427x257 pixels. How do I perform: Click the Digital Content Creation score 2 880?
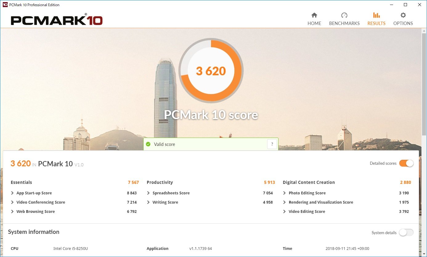(x=405, y=182)
